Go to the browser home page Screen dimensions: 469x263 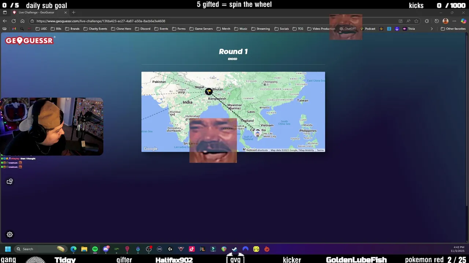coord(22,21)
